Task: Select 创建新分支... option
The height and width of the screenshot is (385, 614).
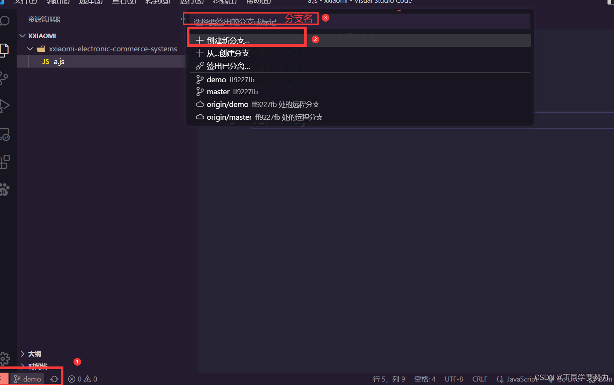Action: pyautogui.click(x=360, y=40)
